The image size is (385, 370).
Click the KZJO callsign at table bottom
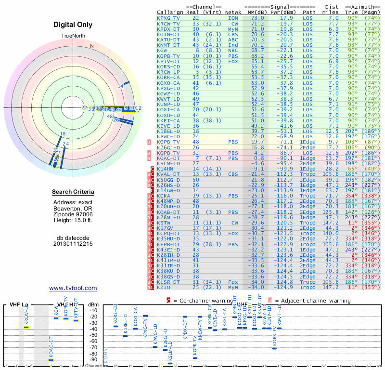tap(164, 288)
